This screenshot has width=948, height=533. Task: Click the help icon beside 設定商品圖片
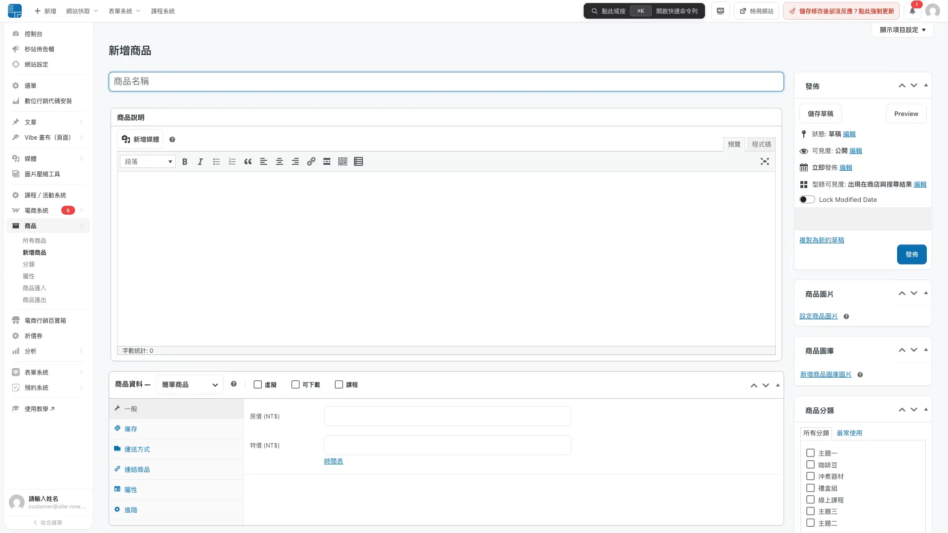[846, 317]
